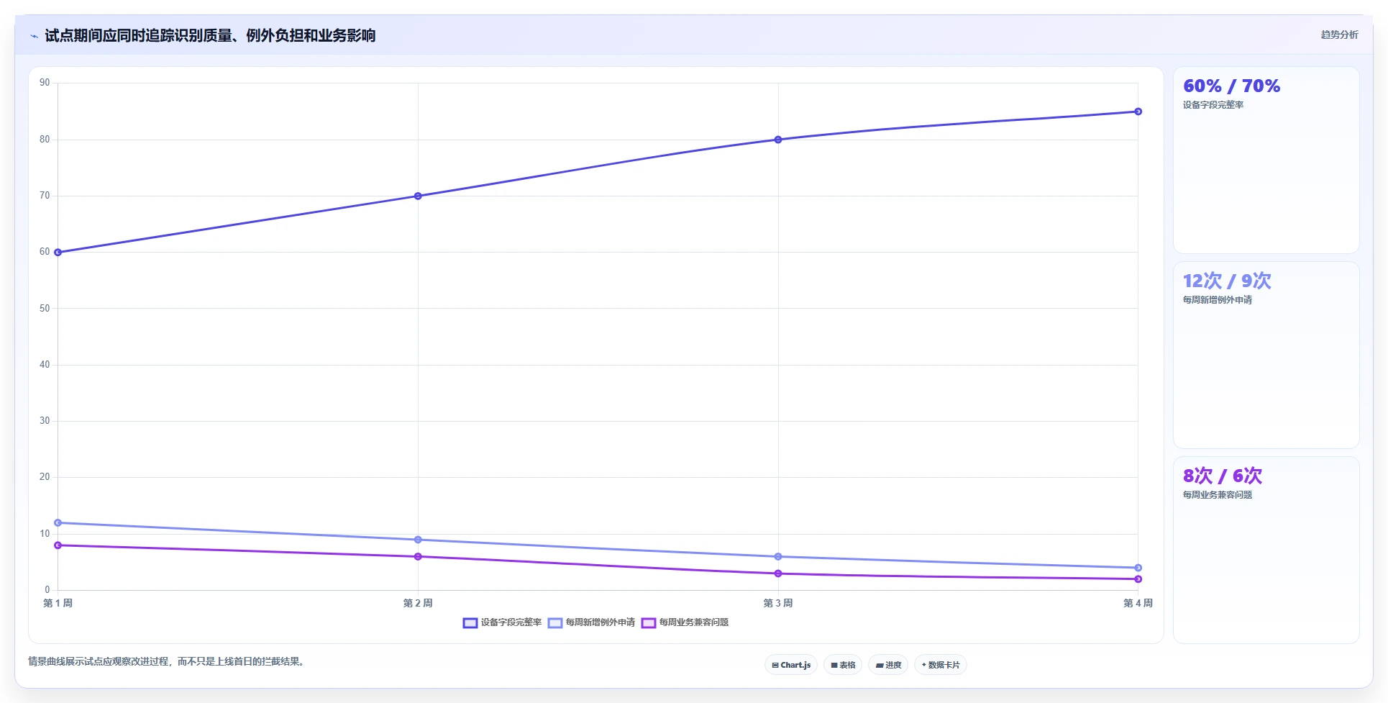The height and width of the screenshot is (703, 1388).
Task: Select the Chart.js tag chip
Action: point(791,665)
